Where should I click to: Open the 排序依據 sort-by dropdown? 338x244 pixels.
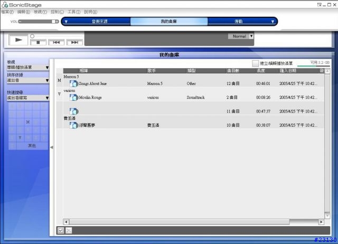tap(28, 80)
